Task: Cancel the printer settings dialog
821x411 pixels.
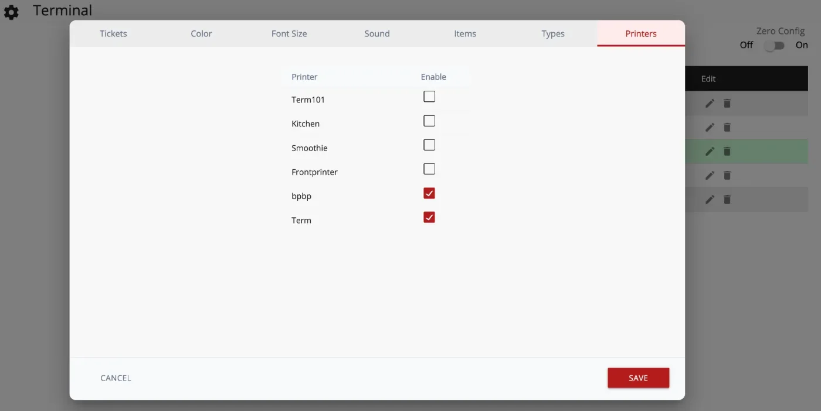Action: [x=116, y=378]
